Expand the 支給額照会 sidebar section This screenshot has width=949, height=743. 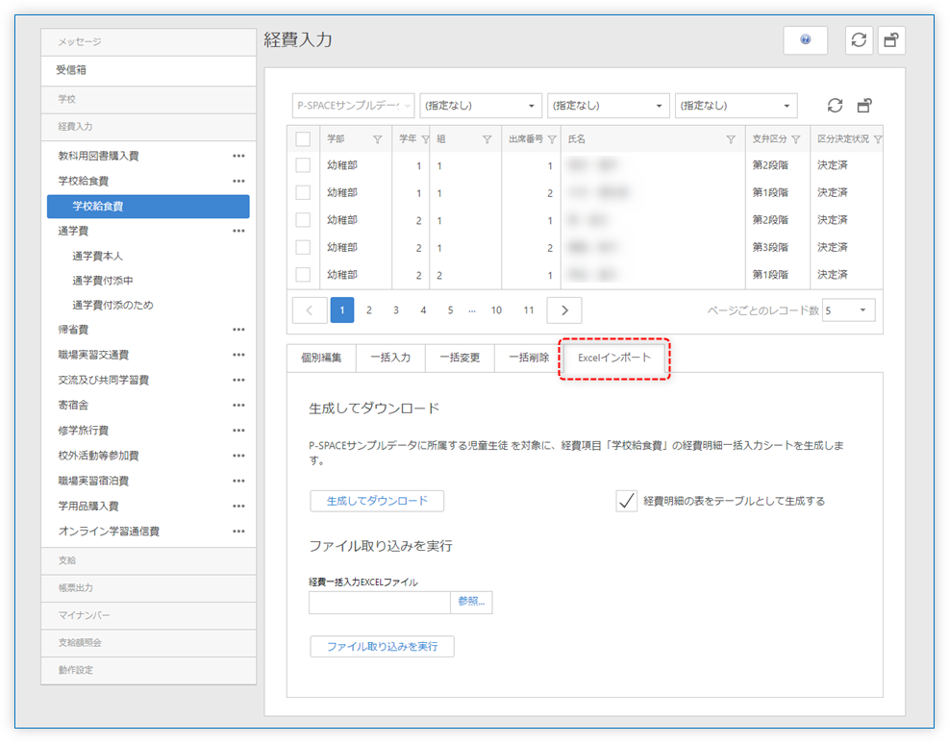(x=148, y=643)
